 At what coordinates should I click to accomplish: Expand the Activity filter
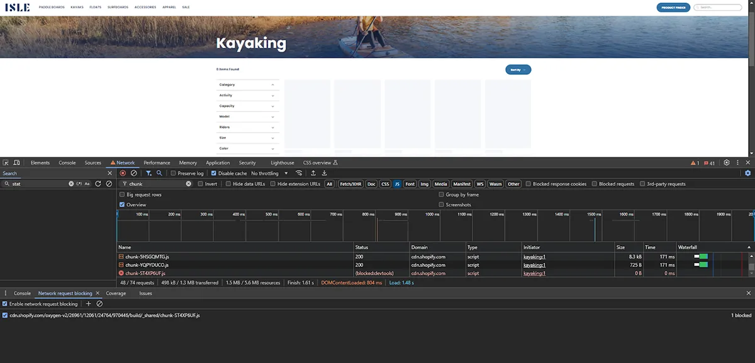click(x=248, y=95)
